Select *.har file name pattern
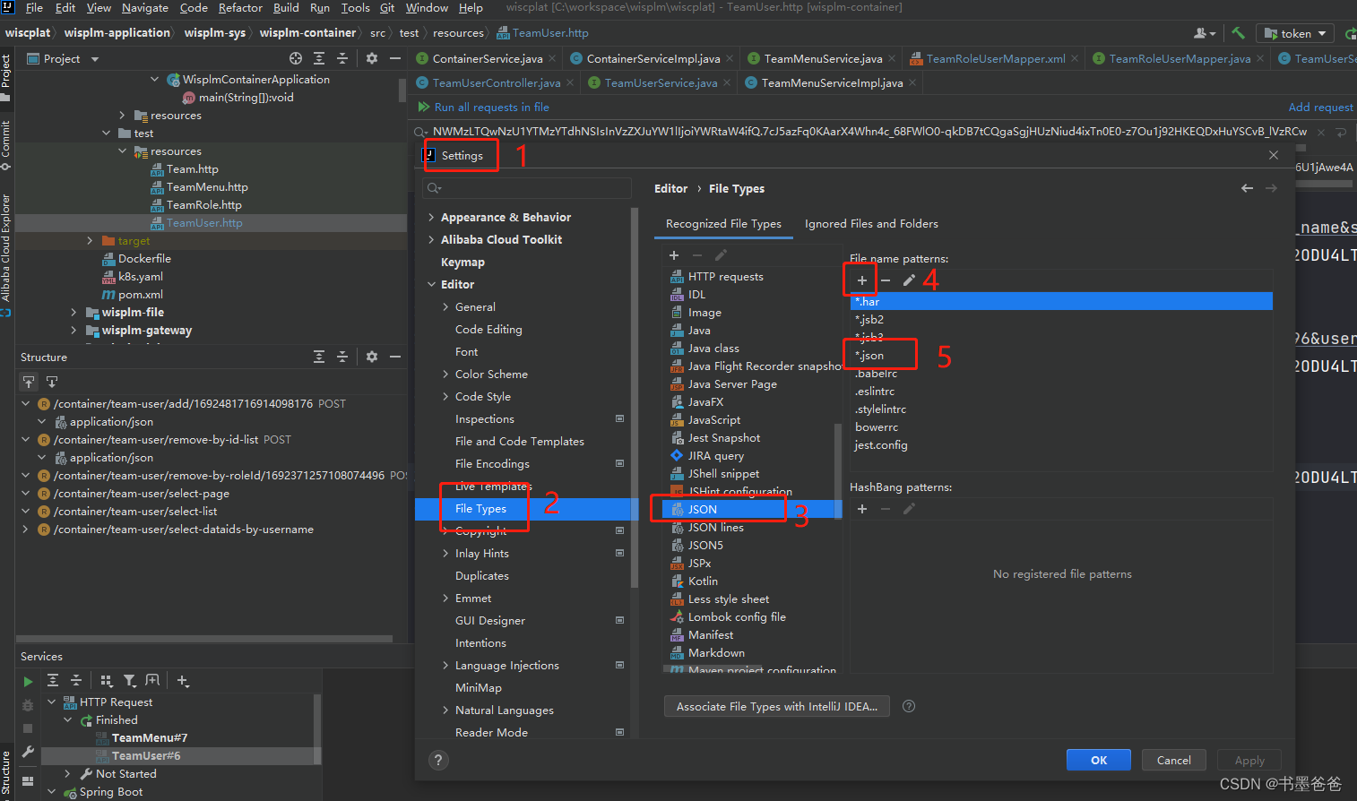This screenshot has height=801, width=1357. [1061, 302]
